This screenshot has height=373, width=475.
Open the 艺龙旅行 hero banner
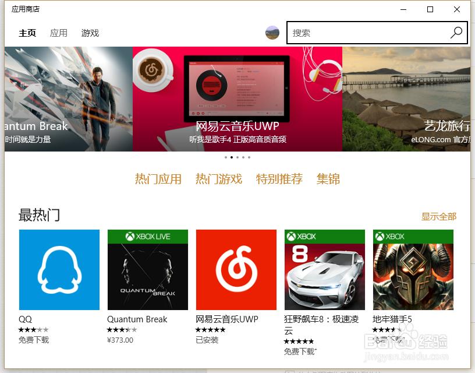[406, 99]
